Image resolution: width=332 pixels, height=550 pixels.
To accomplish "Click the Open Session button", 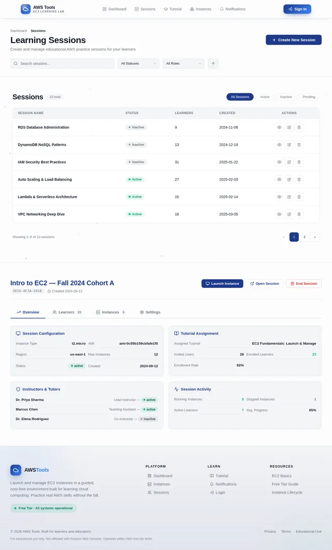I will (x=265, y=283).
